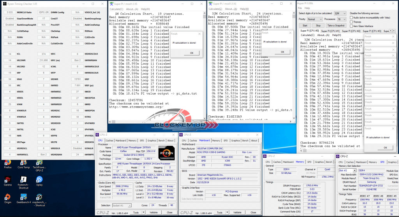Screen dimensions: 399x217
Task: Open the Processors count dropdown
Action: click(x=341, y=19)
